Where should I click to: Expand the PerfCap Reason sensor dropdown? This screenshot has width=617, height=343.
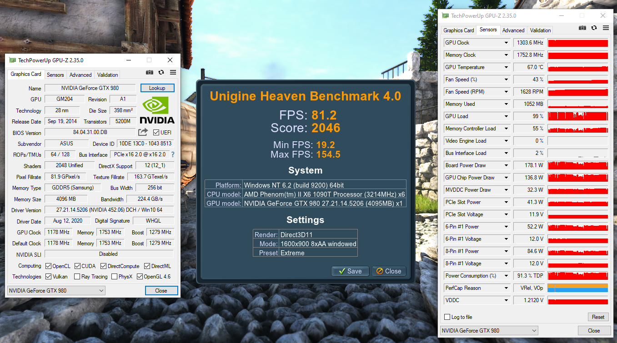[x=506, y=288]
